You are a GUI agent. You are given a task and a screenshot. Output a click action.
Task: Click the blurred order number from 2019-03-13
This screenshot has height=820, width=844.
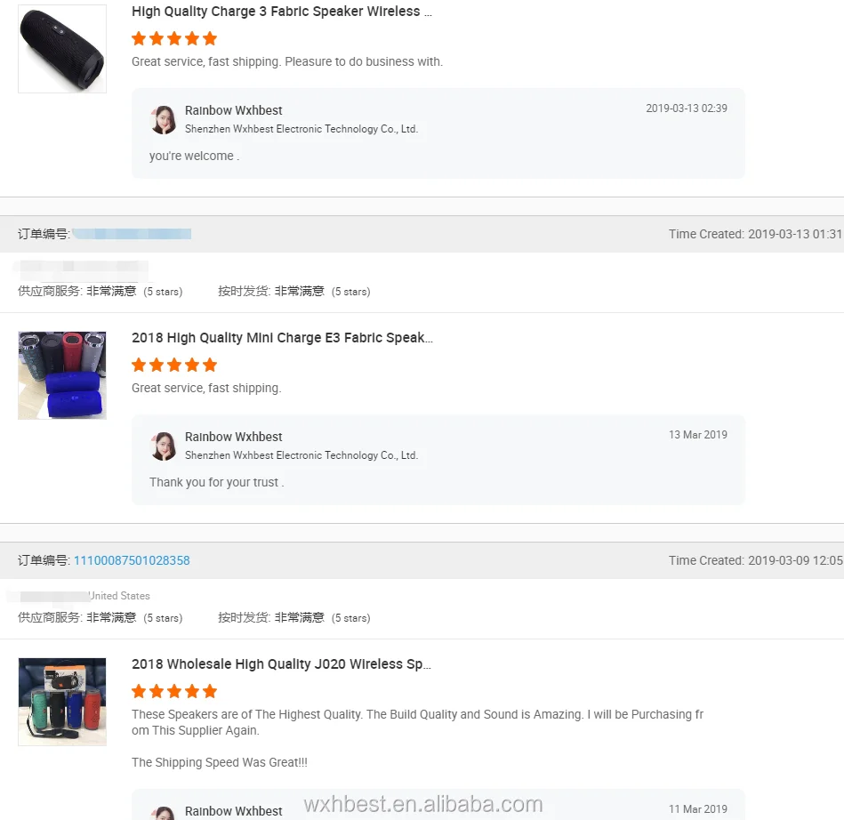pyautogui.click(x=133, y=234)
